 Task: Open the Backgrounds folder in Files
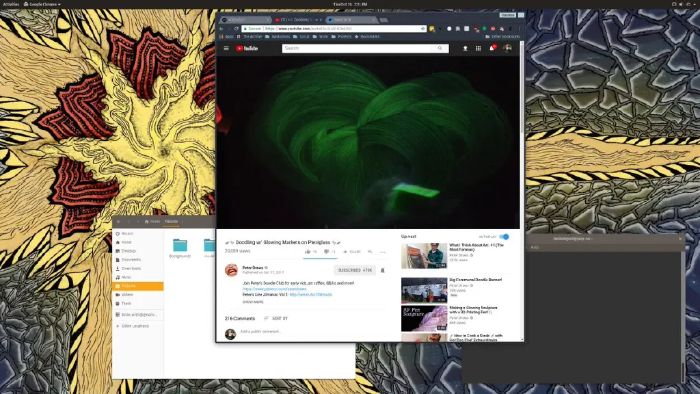pos(180,248)
